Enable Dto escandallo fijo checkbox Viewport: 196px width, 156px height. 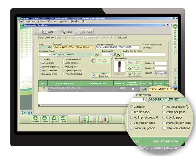coord(63,59)
